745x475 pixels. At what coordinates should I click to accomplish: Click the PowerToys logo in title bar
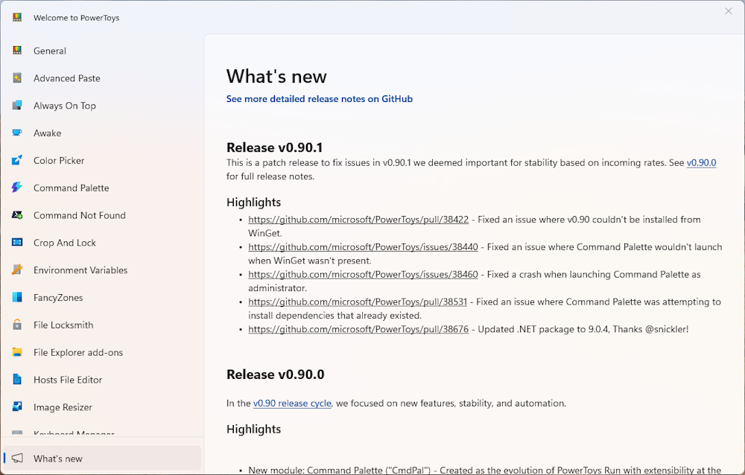17,18
